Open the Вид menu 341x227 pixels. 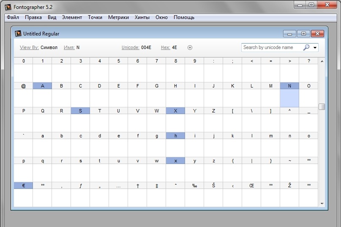[52, 17]
